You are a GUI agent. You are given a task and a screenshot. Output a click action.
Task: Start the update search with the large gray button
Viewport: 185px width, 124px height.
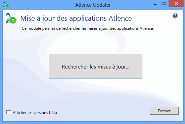(x=95, y=66)
